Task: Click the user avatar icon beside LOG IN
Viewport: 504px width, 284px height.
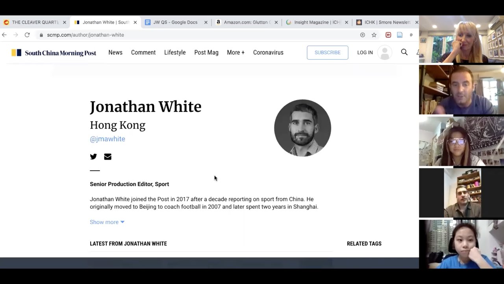Action: pyautogui.click(x=385, y=52)
